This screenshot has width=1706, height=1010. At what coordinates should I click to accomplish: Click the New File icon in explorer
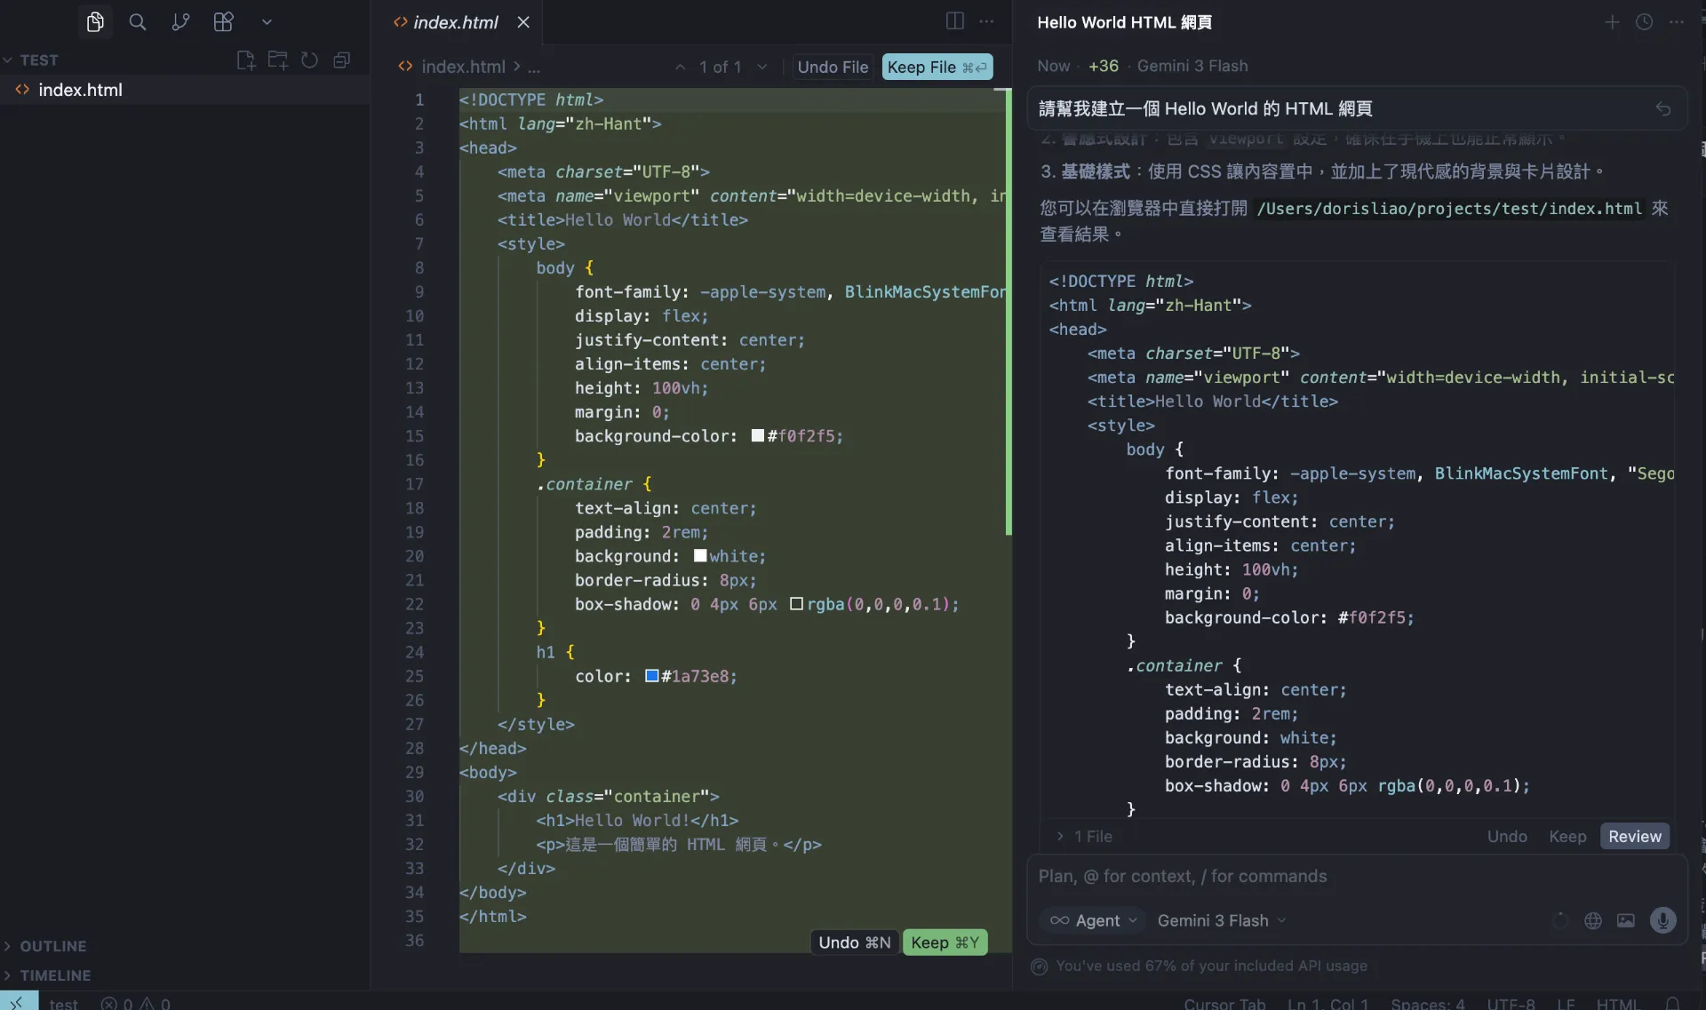245,60
